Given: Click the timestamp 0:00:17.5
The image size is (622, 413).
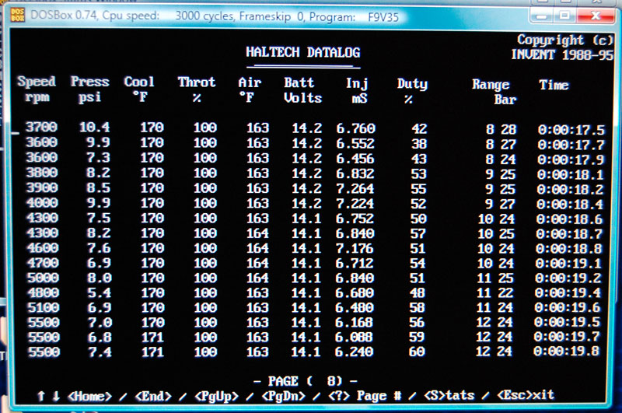Looking at the screenshot, I should tap(571, 130).
